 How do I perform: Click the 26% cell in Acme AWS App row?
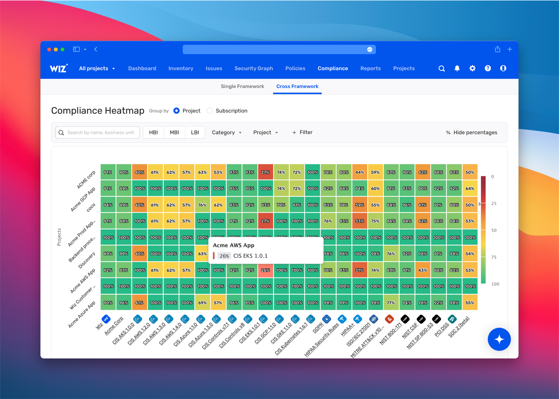[266, 270]
